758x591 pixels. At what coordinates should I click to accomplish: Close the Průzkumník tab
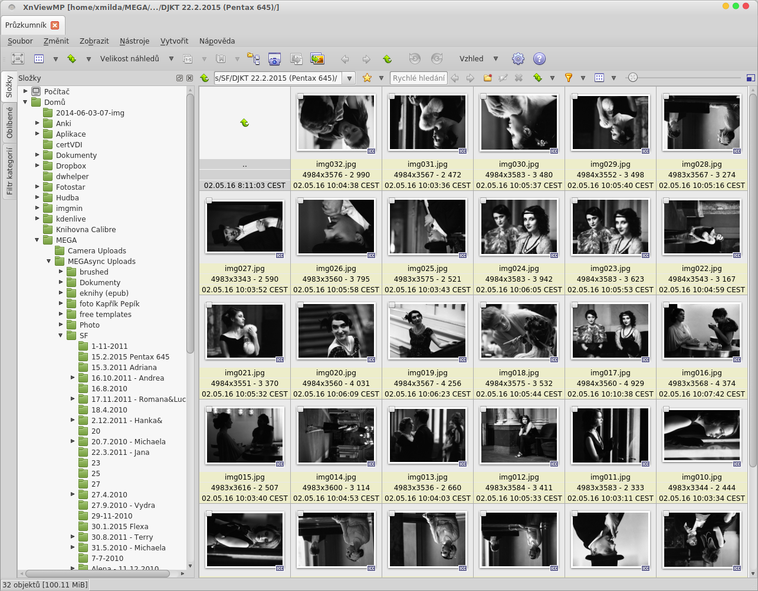[55, 25]
